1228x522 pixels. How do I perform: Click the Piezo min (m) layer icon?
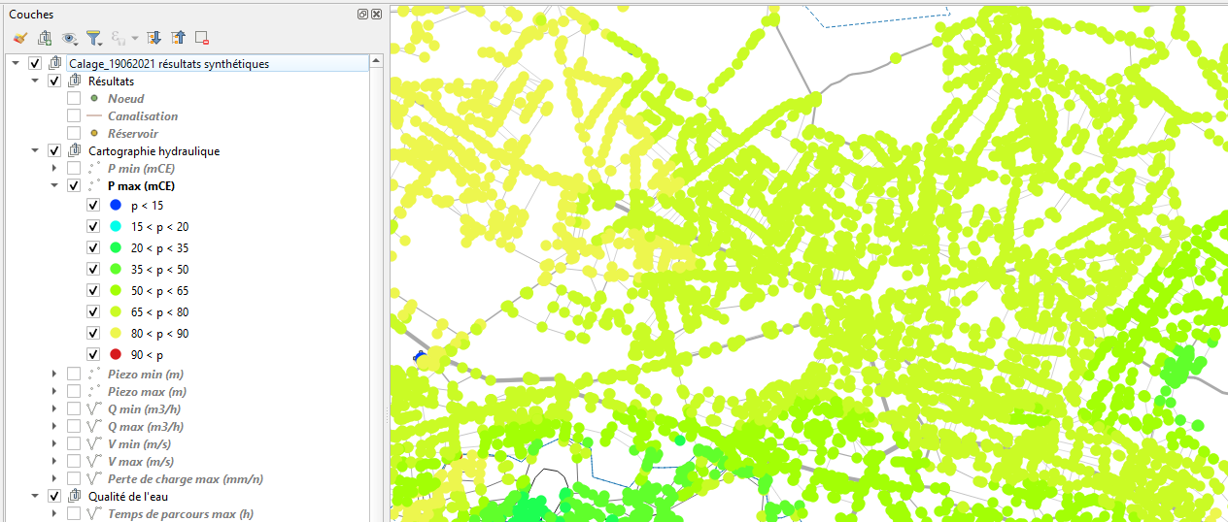pyautogui.click(x=94, y=375)
